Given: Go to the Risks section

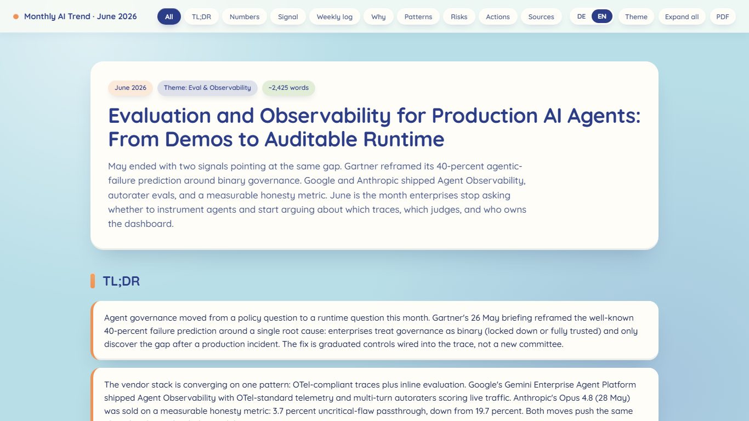Looking at the screenshot, I should click(459, 16).
